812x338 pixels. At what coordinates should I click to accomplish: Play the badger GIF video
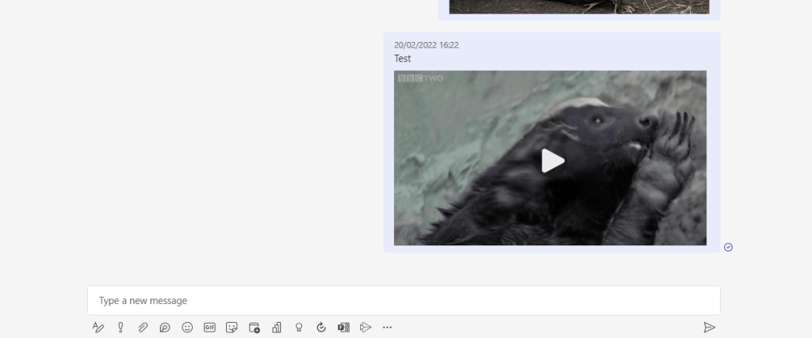[552, 161]
